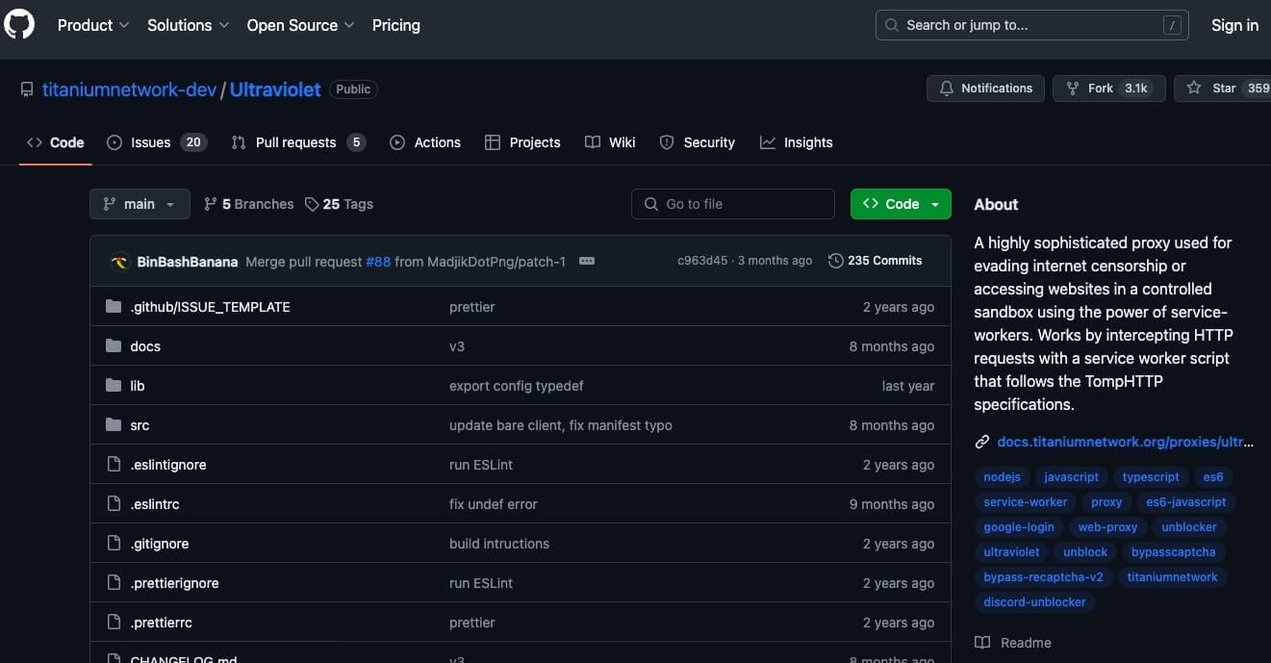
Task: Click the Go to file search field
Action: [x=733, y=204]
